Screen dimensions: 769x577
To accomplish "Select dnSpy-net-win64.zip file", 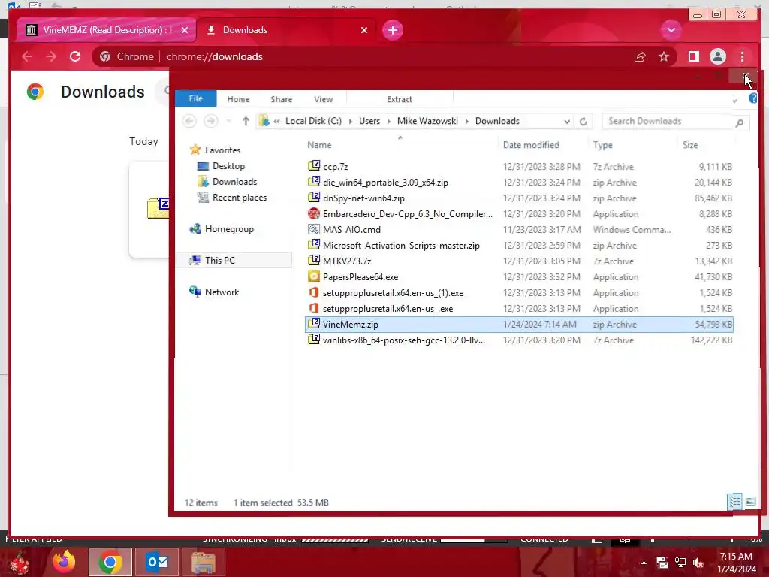I will pyautogui.click(x=363, y=198).
